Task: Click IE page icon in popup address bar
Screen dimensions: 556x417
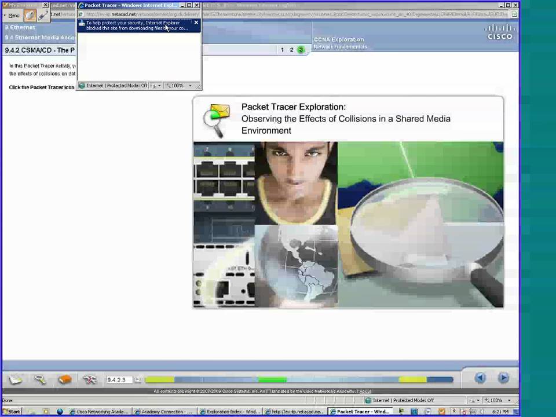Action: pyautogui.click(x=81, y=14)
